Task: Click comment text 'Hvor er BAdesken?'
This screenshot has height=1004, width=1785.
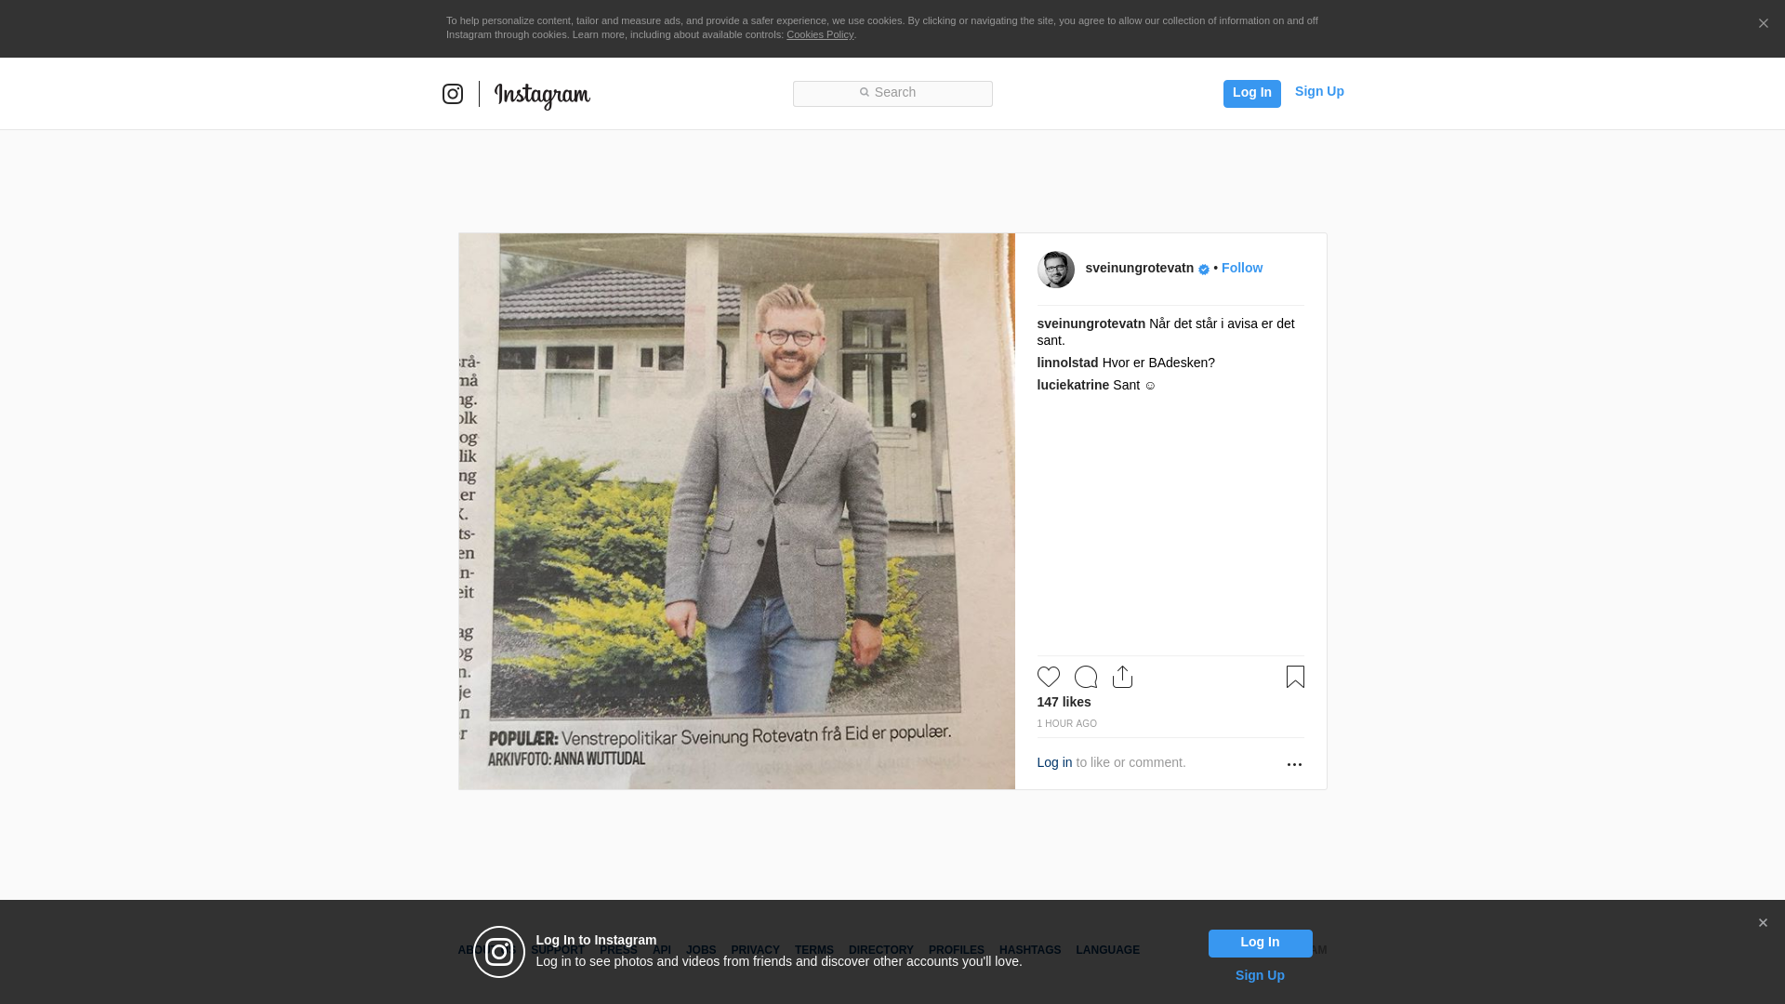Action: [x=1158, y=363]
